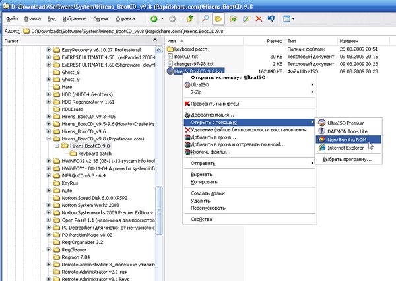Click the folder tree scrollbar up arrow

pos(159,49)
